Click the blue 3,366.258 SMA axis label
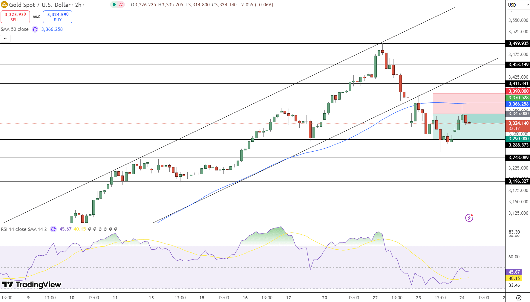Viewport: 530px width, 302px height. click(518, 104)
